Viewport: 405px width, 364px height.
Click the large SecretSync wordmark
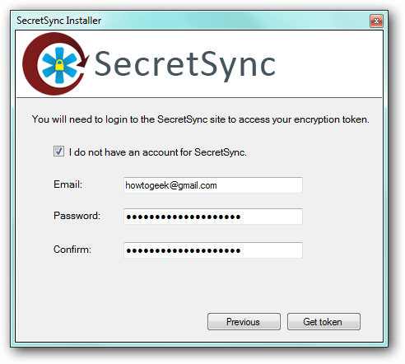coord(184,65)
